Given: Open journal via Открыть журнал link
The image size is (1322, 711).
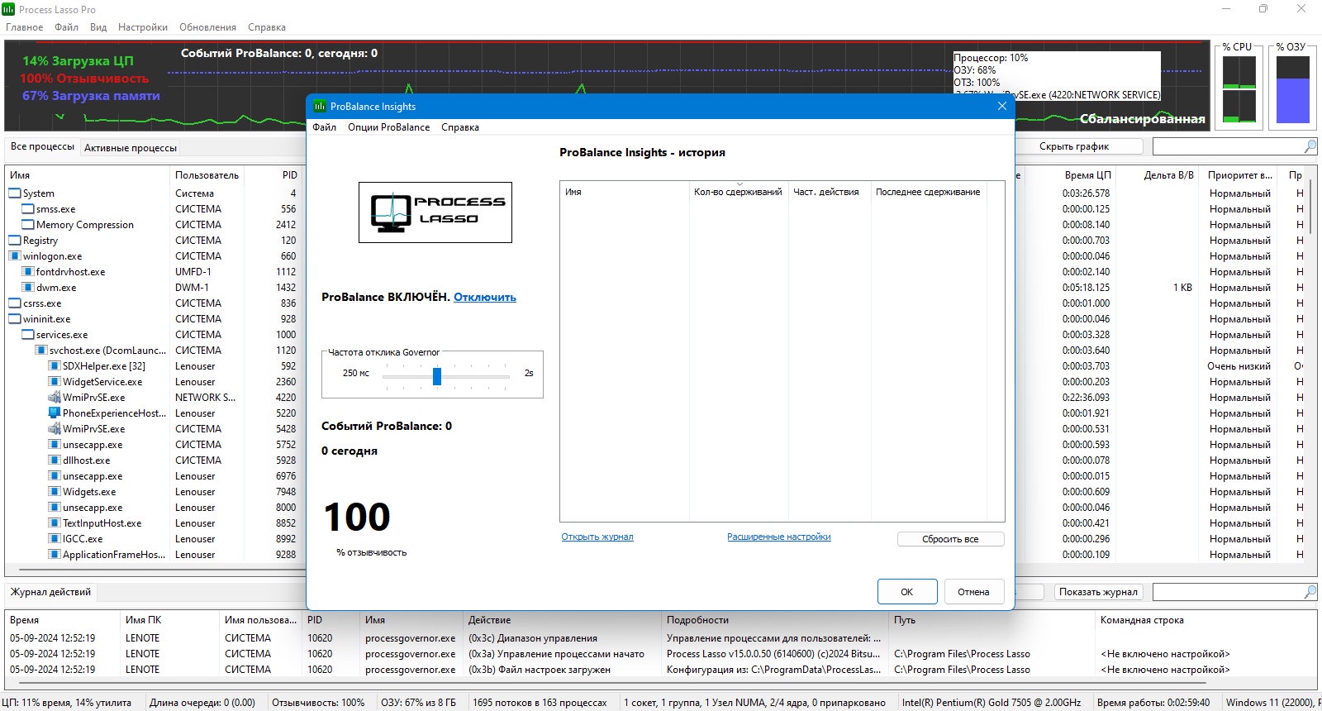Looking at the screenshot, I should point(597,537).
